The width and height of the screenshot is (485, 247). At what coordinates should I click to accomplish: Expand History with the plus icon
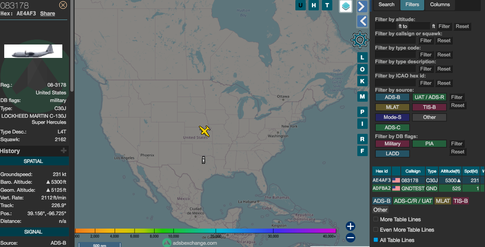click(x=63, y=151)
